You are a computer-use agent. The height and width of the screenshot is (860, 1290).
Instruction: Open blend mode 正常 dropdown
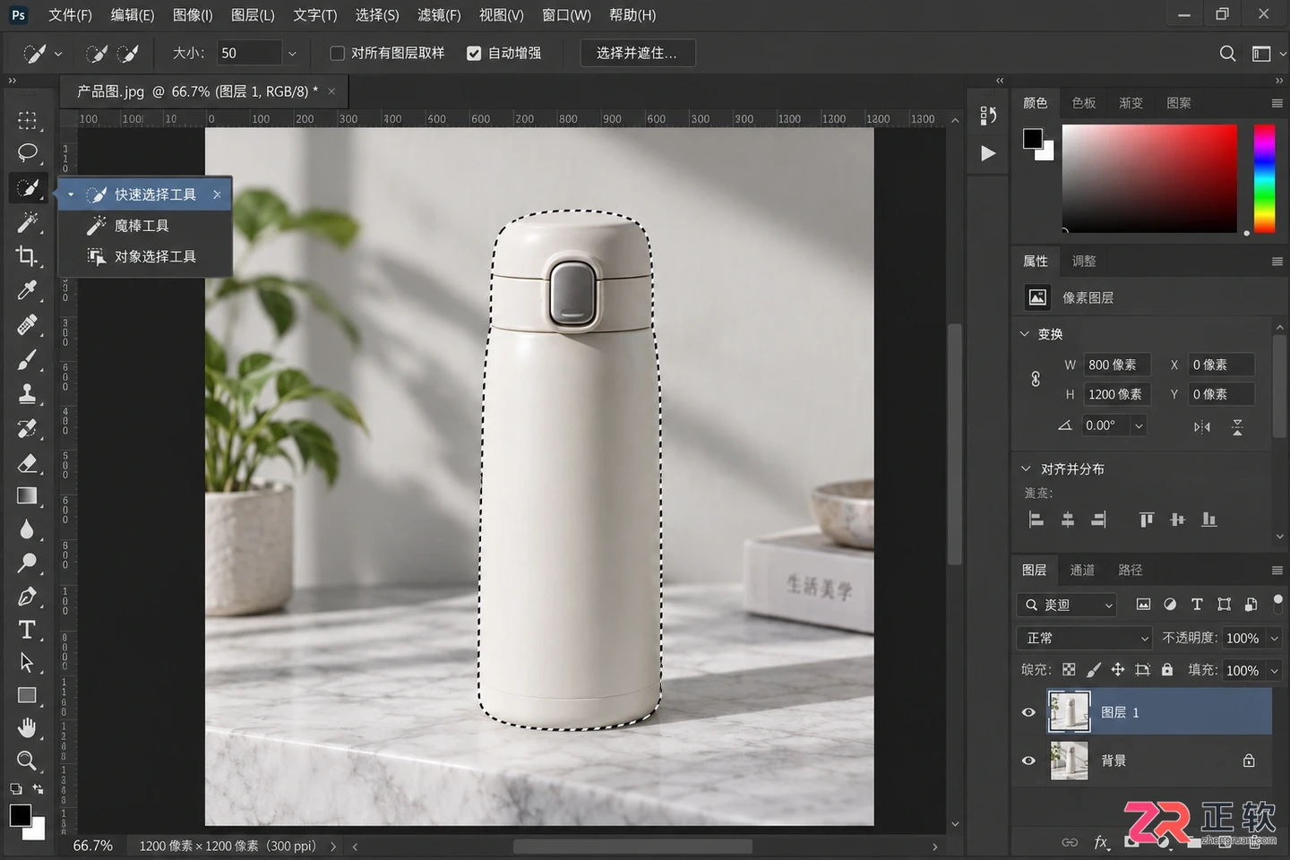1084,638
